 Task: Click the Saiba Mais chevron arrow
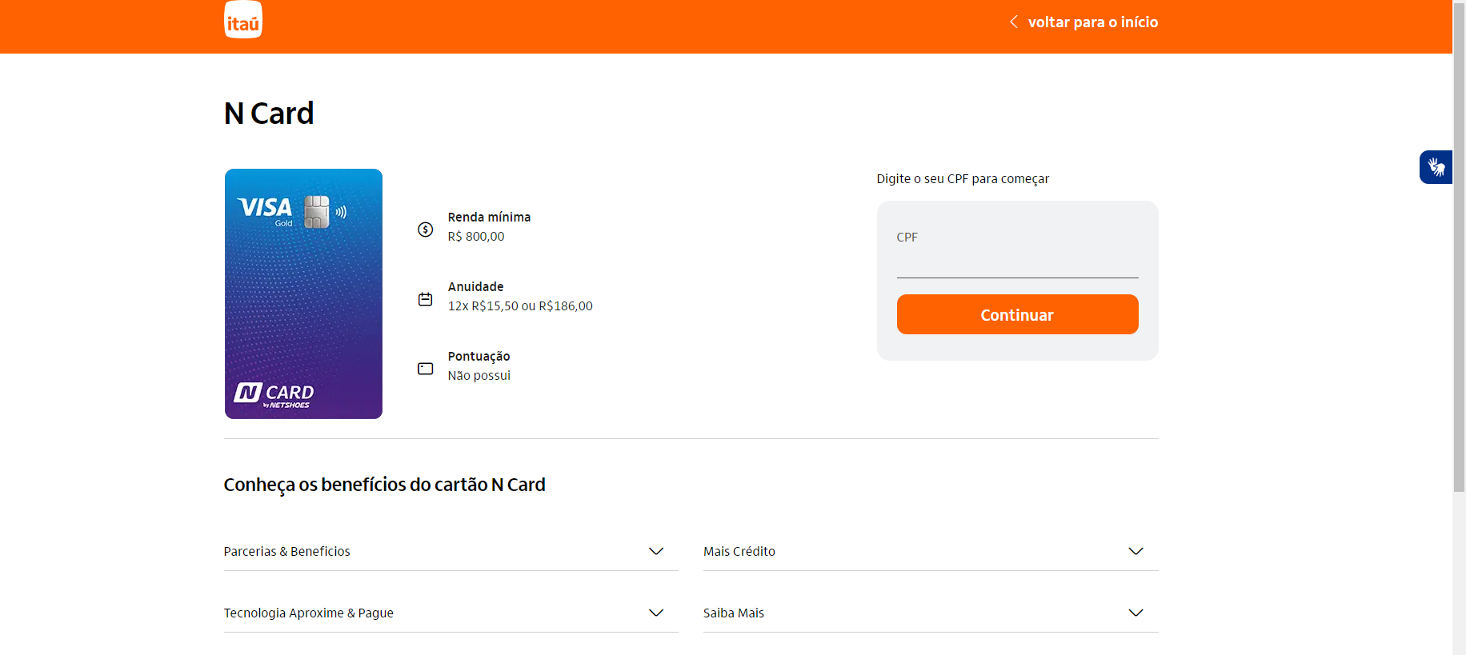[x=1136, y=613]
